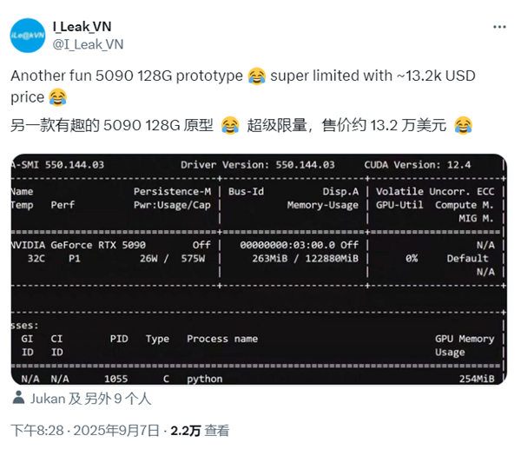Click the "python" process name in image

click(204, 379)
